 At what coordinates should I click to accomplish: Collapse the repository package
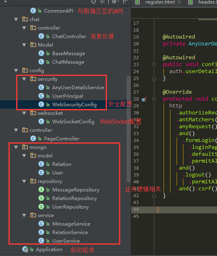click(24, 181)
